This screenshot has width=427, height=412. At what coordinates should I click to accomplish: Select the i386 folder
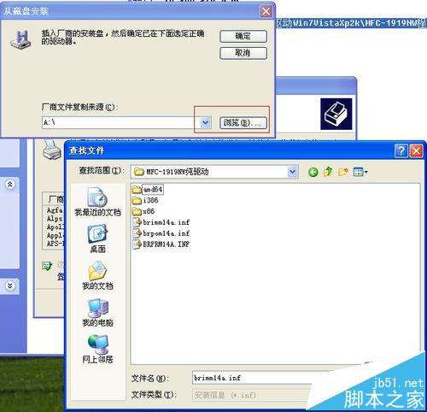click(145, 201)
